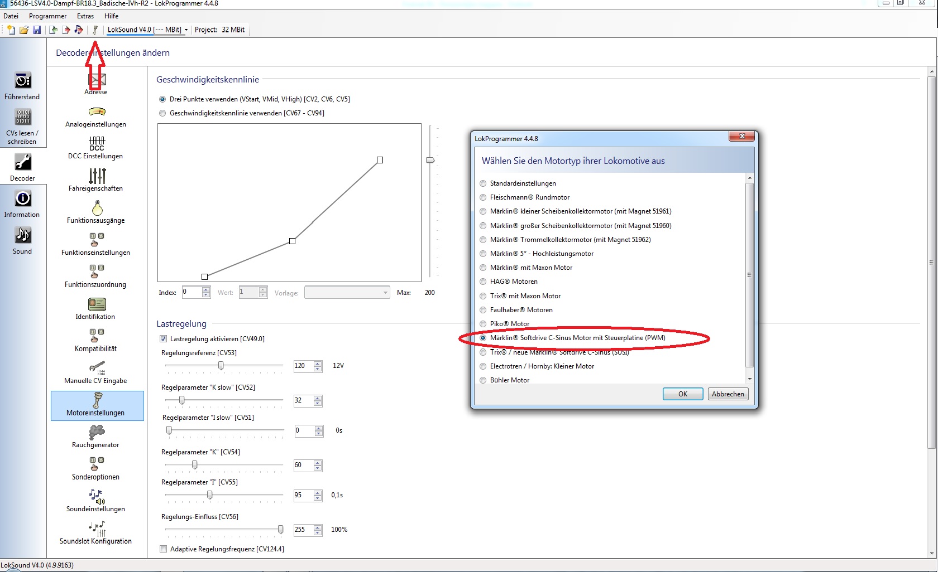938x572 pixels.
Task: Open DCC Einstellungen
Action: 96,148
